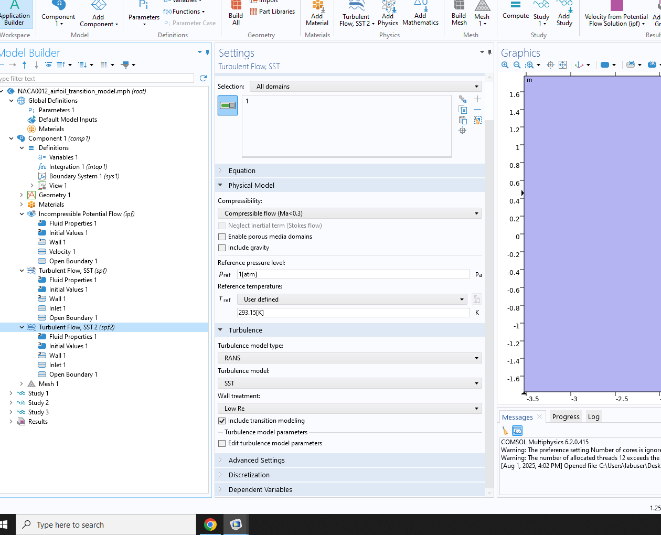The height and width of the screenshot is (535, 661).
Task: Open the Compressibility dropdown
Action: pos(349,213)
